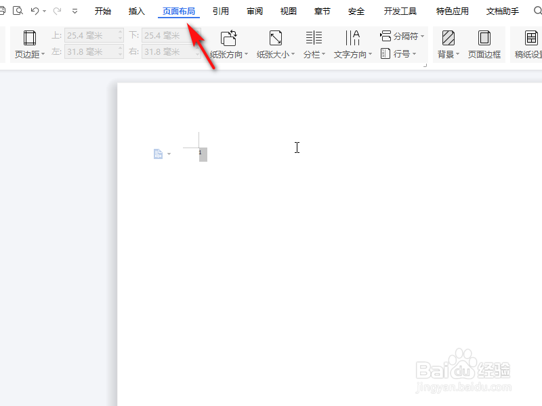
Task: Expand the 分隔符 dropdown arrow
Action: point(422,36)
